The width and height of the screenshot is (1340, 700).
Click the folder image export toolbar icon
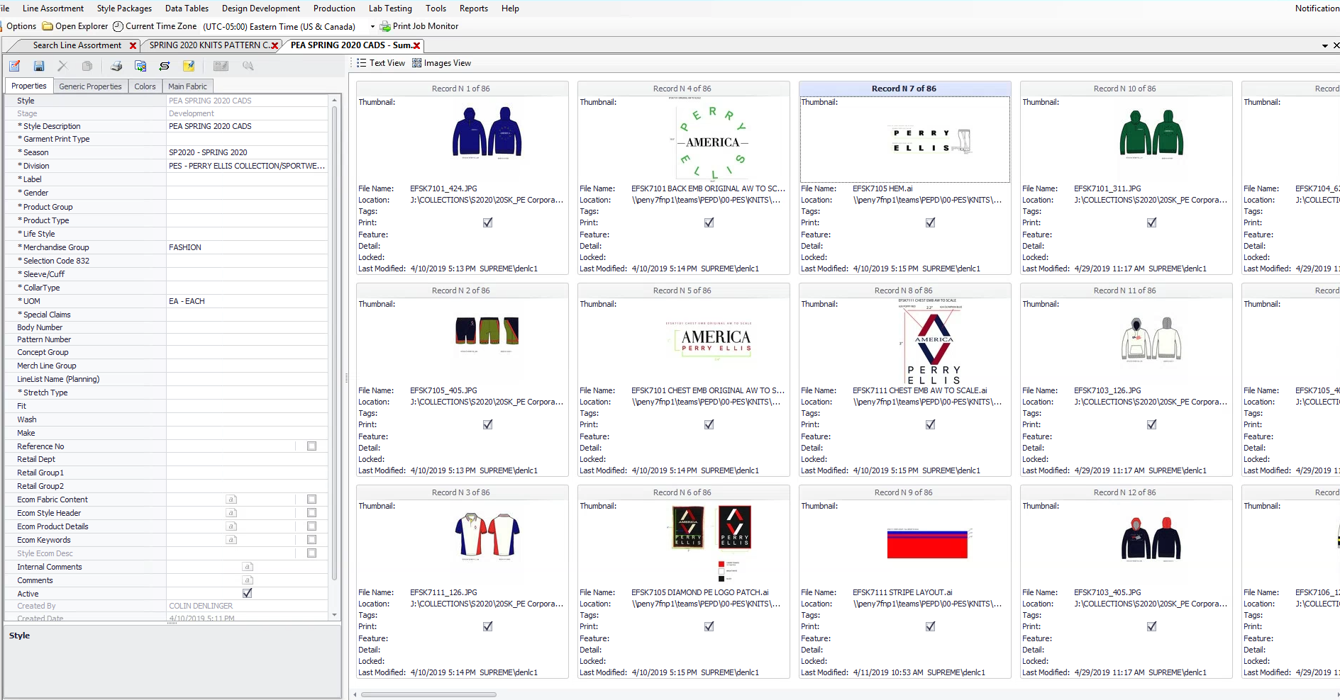(140, 66)
